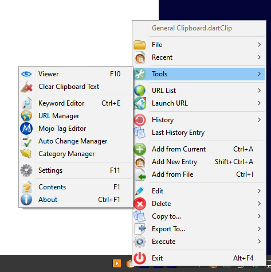The image size is (271, 272).
Task: Select Category Manager from Tools submenu
Action: coord(76,154)
